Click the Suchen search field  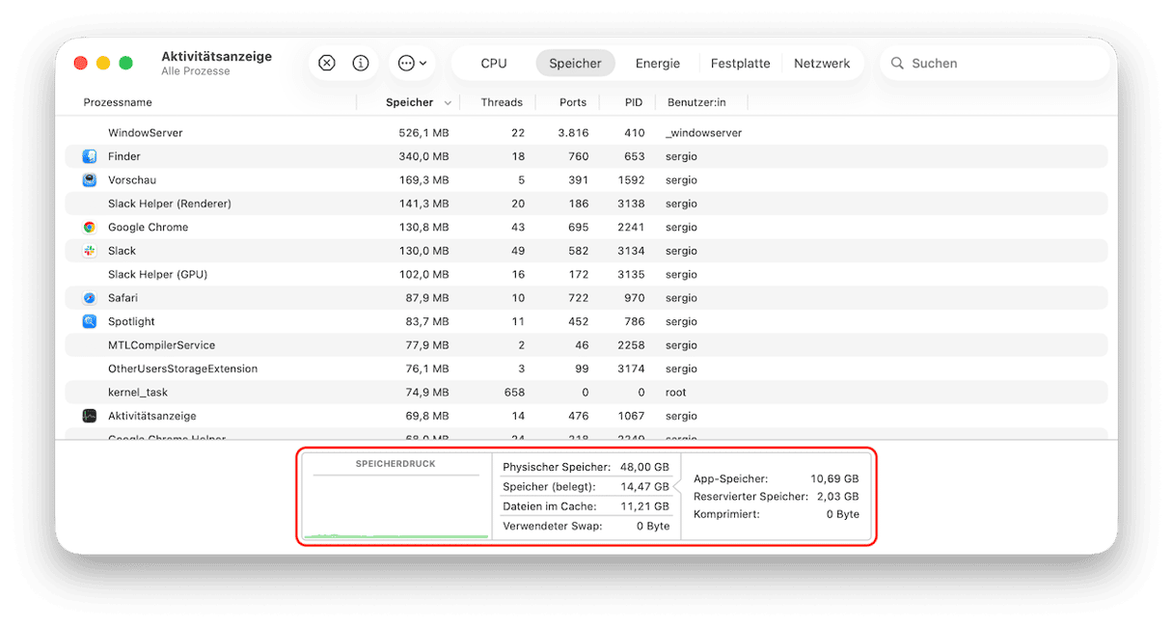[995, 63]
